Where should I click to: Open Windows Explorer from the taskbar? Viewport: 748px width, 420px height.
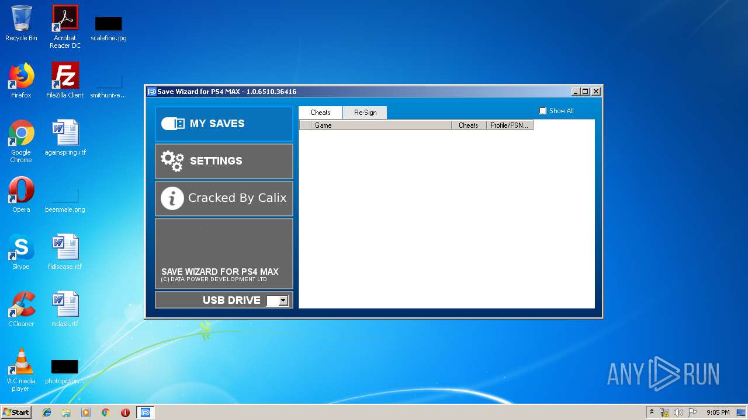(x=66, y=412)
